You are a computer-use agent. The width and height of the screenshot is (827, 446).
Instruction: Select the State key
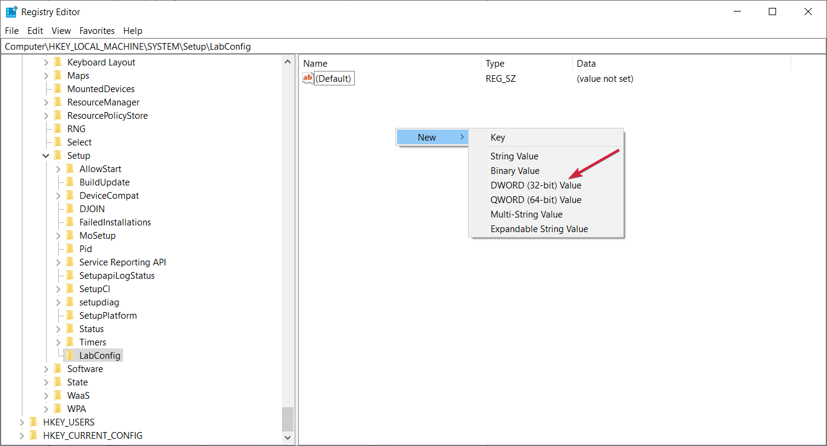(78, 382)
